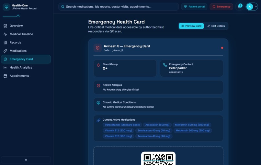Collapse the sidebar with double-chevron button

[x=26, y=160]
